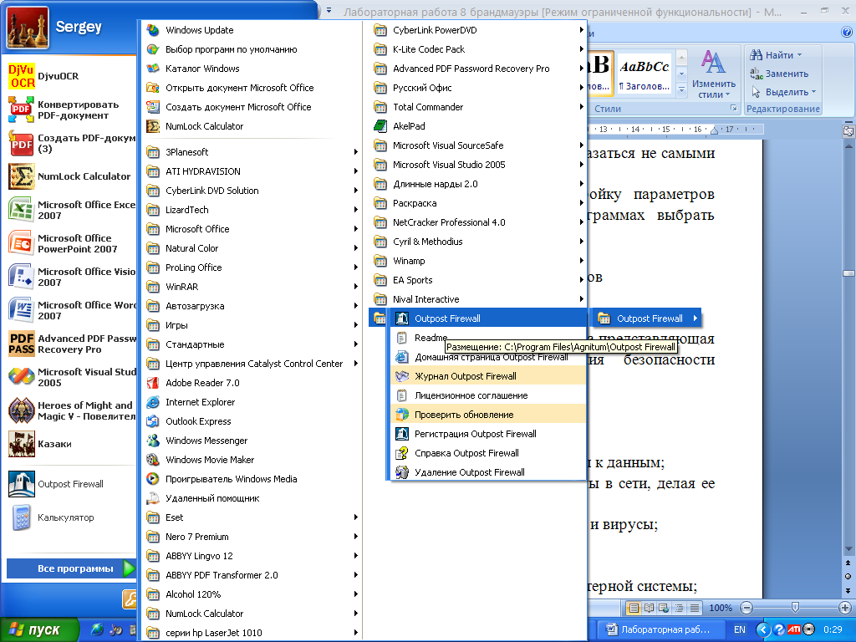The height and width of the screenshot is (642, 856).
Task: Launch Windows Movie Maker
Action: [x=252, y=460]
